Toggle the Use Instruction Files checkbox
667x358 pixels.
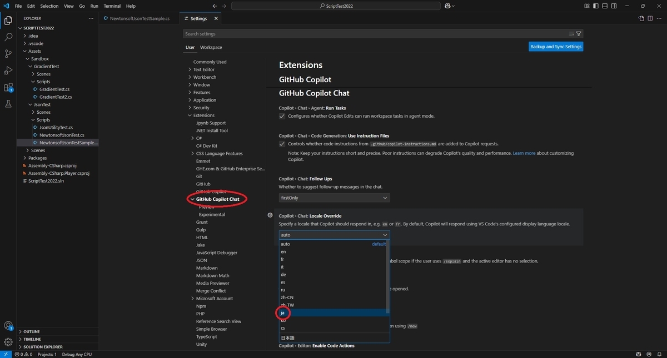click(282, 144)
